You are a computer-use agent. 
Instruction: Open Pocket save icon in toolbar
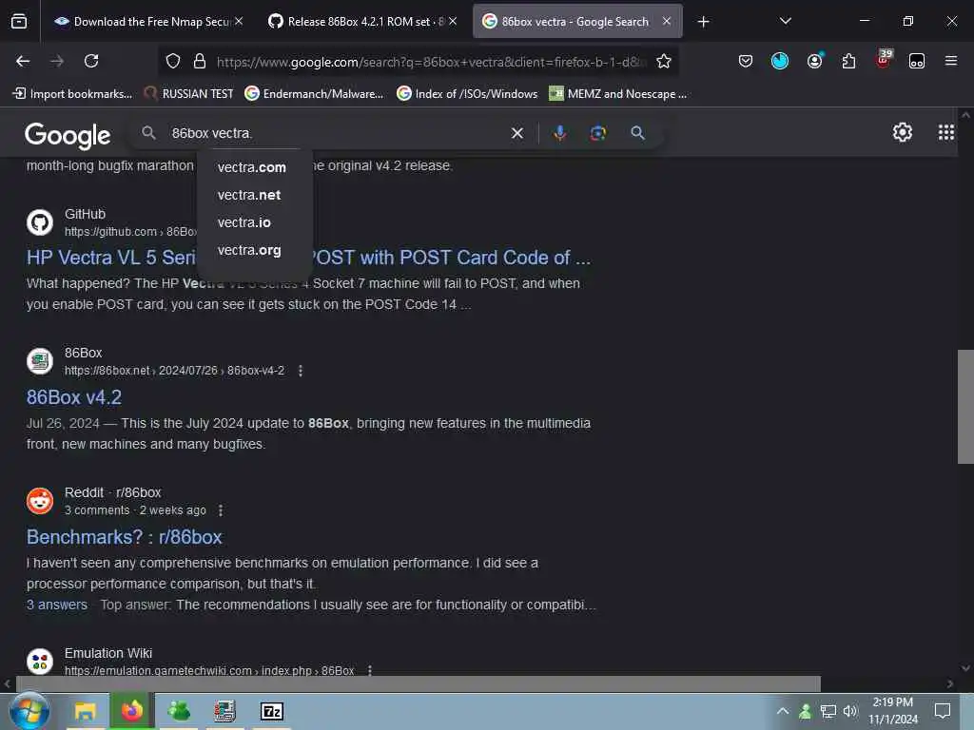[746, 61]
